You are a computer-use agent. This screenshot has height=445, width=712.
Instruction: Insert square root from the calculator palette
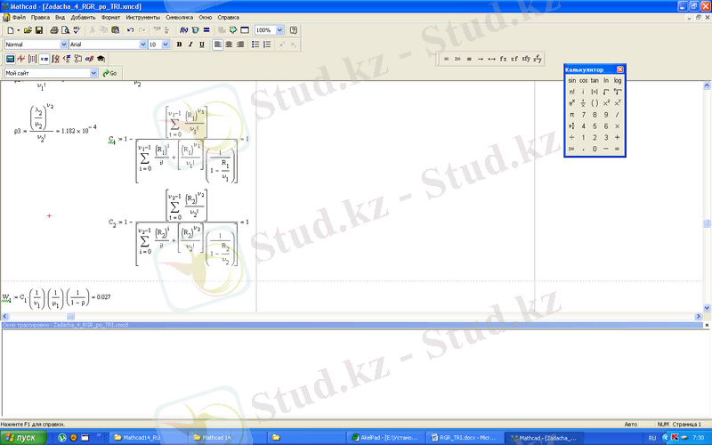tap(606, 92)
